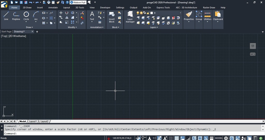Screen dimensions: 265x140
Task: Open the layer name dropdown list
Action: click(180, 13)
